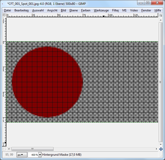Open the Auswahl menu
This screenshot has width=165, height=160.
click(x=38, y=10)
